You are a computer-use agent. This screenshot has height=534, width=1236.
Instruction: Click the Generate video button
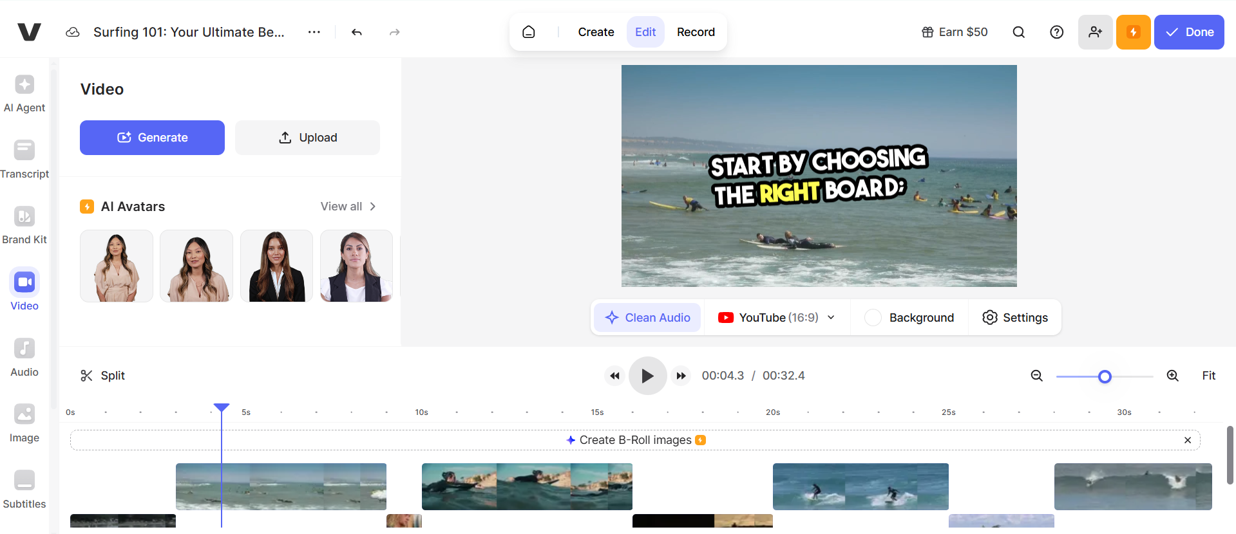pyautogui.click(x=152, y=138)
